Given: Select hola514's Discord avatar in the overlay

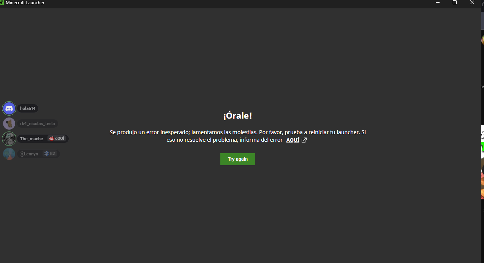Looking at the screenshot, I should 9,108.
